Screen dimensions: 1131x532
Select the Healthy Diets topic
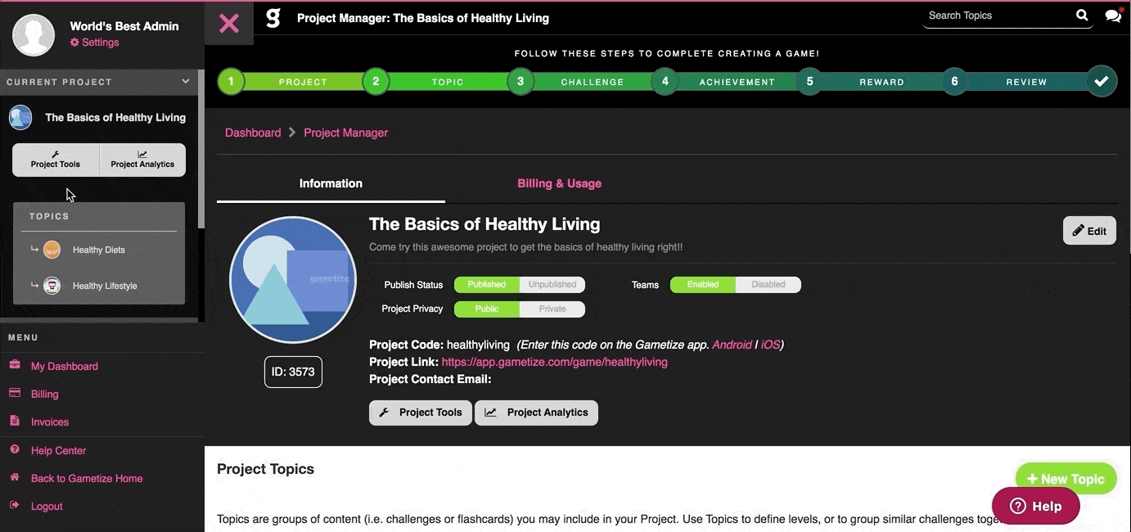tap(99, 250)
